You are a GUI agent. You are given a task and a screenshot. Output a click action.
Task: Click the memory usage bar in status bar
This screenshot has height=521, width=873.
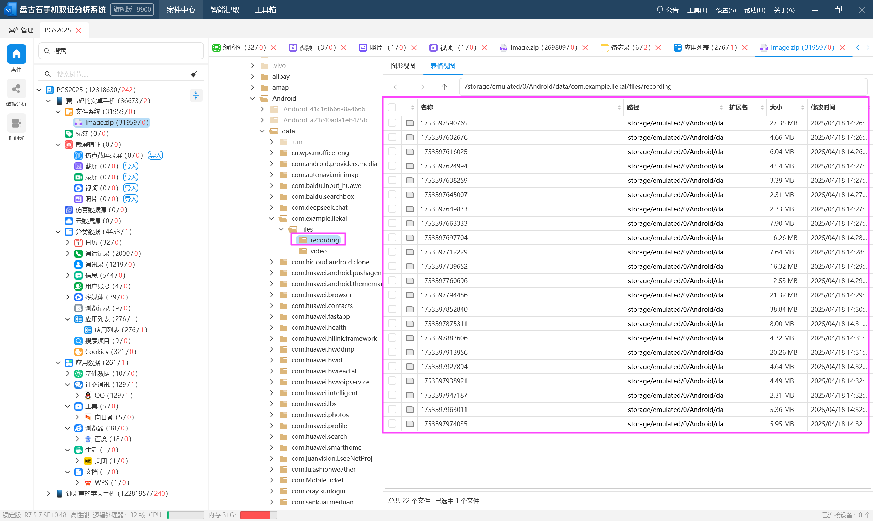tap(259, 515)
